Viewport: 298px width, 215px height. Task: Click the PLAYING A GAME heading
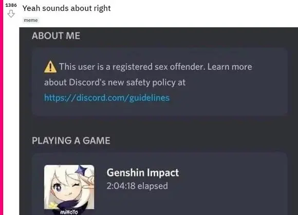71,140
